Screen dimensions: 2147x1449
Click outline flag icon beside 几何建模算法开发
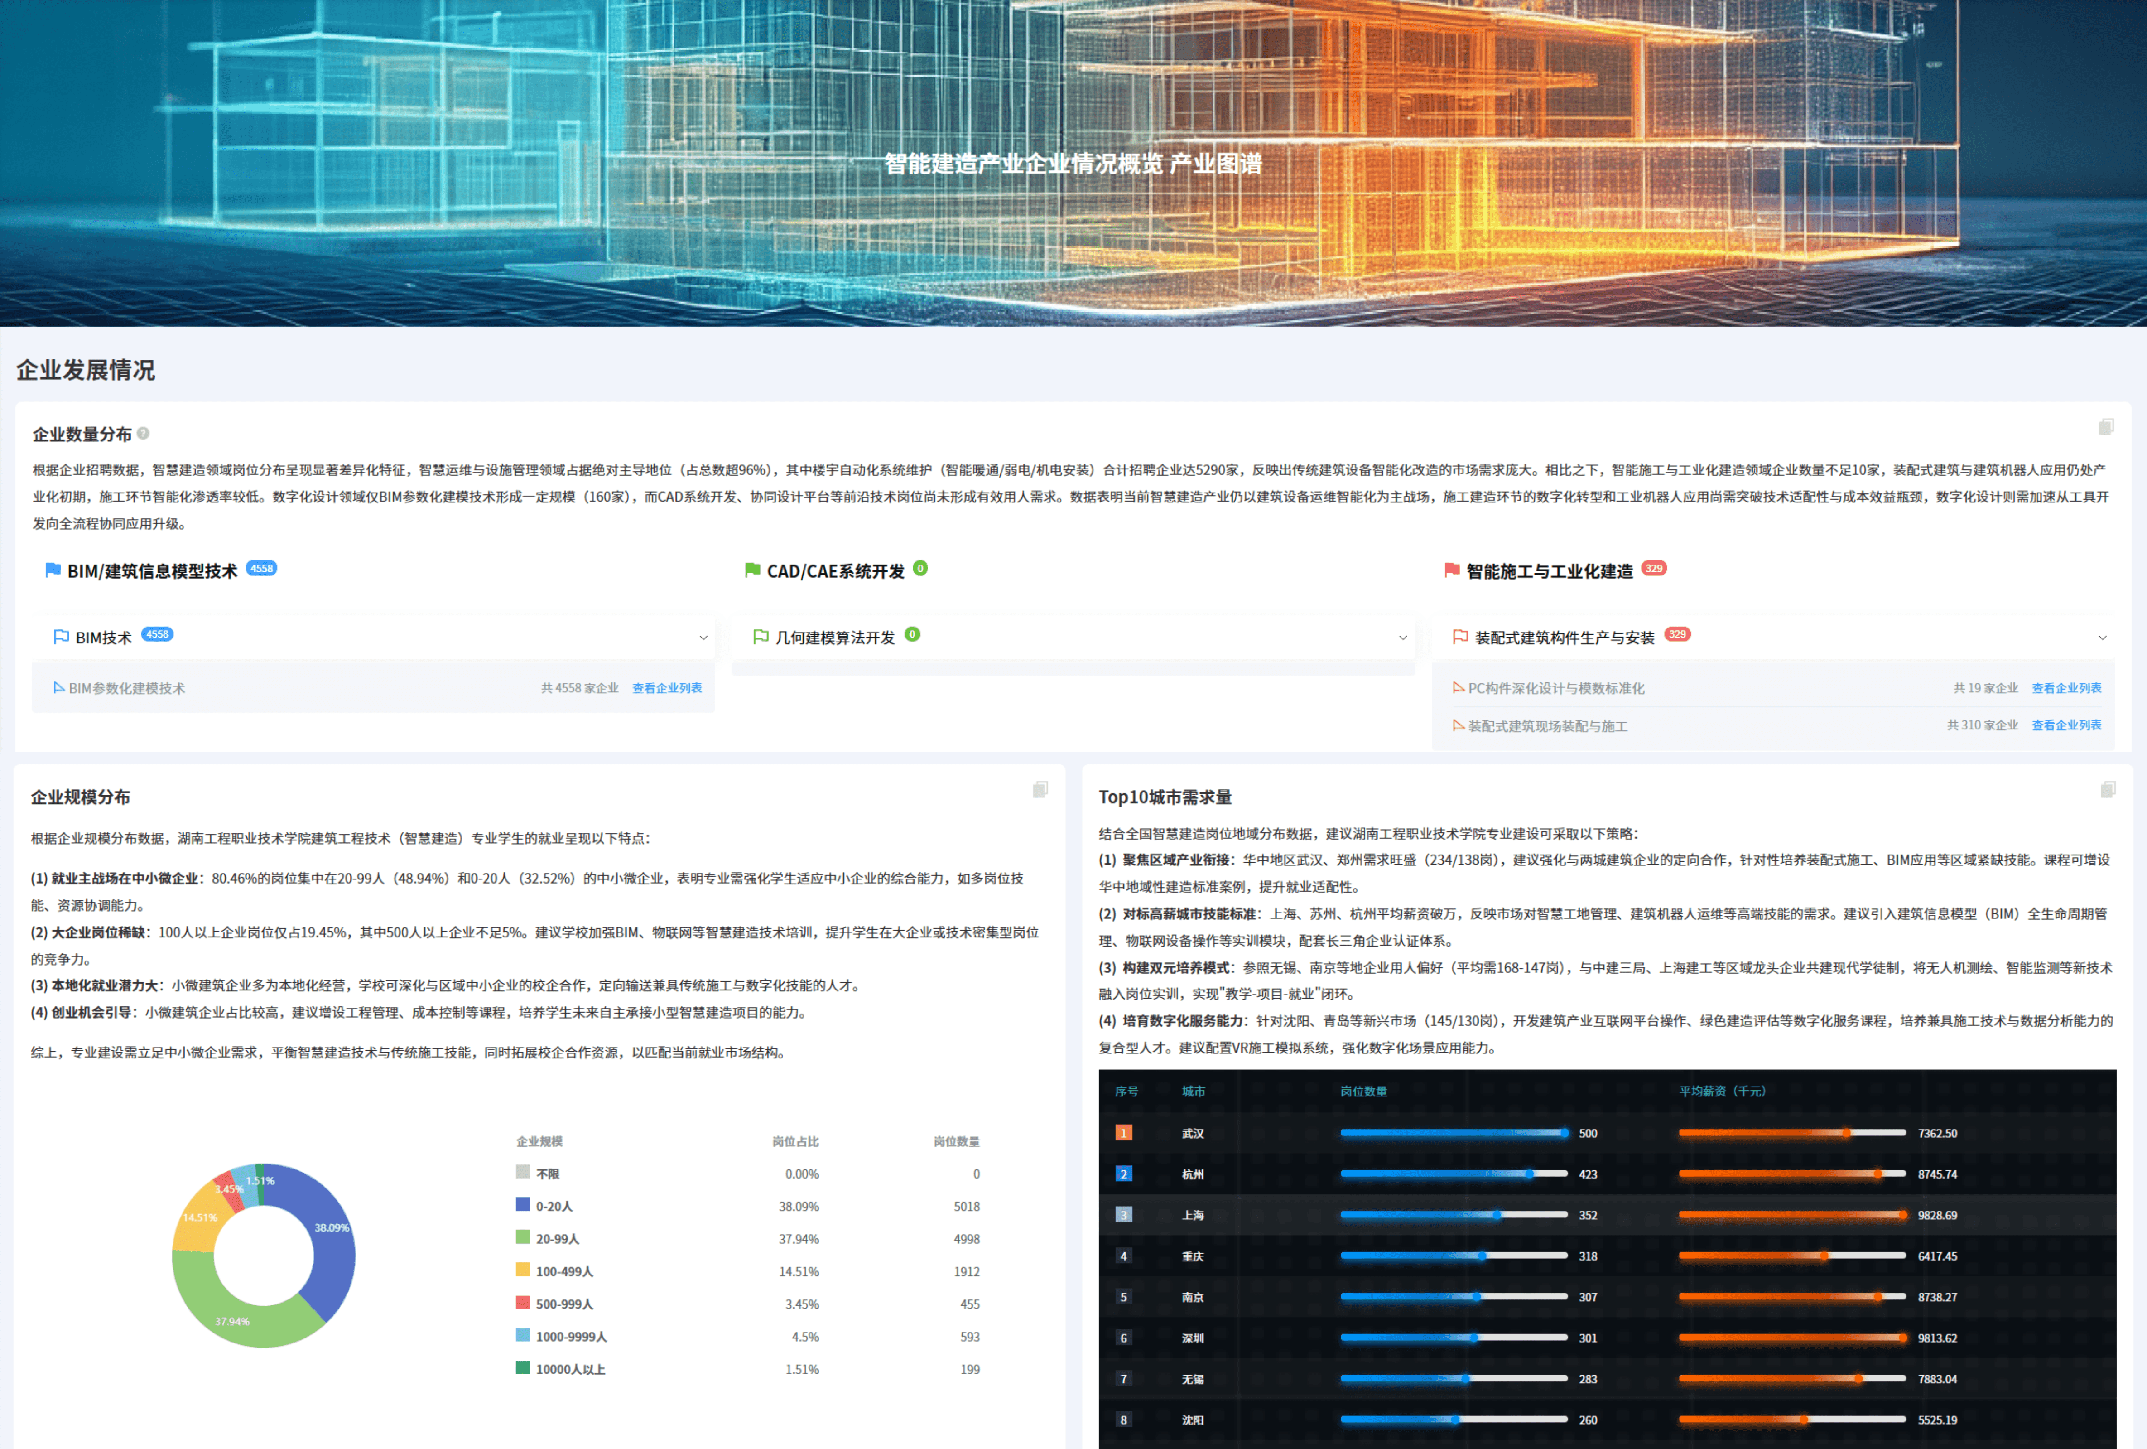pyautogui.click(x=761, y=638)
